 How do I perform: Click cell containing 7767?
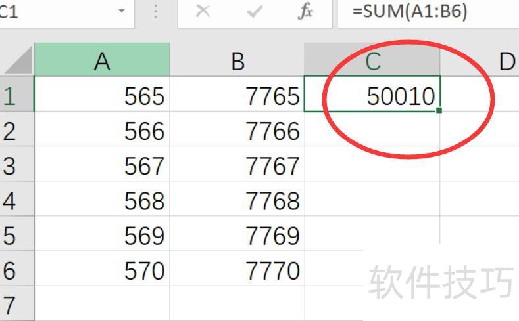click(x=237, y=164)
